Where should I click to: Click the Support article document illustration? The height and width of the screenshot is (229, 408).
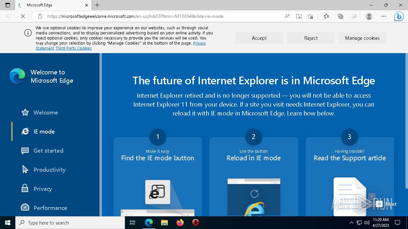click(350, 197)
